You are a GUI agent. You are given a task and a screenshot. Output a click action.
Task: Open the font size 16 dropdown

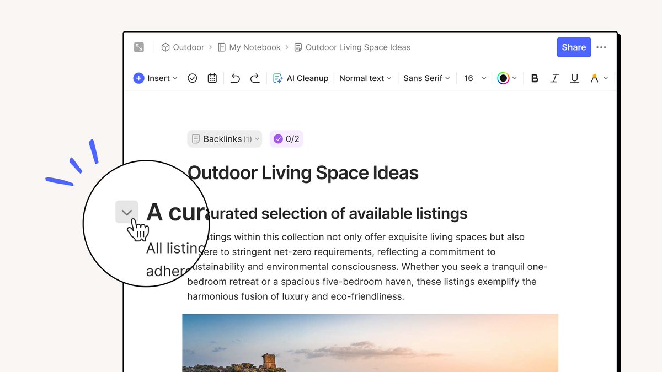coord(473,78)
